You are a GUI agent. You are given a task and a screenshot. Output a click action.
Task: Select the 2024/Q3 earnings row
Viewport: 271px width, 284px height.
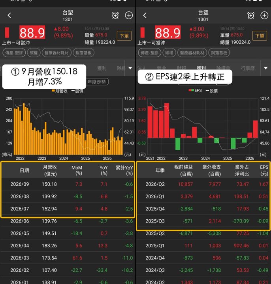203,270
